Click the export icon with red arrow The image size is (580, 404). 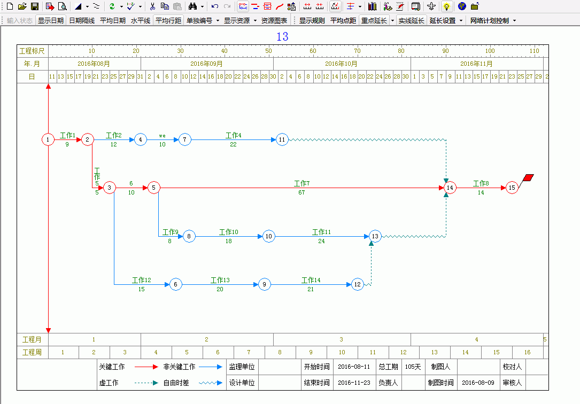[50, 6]
